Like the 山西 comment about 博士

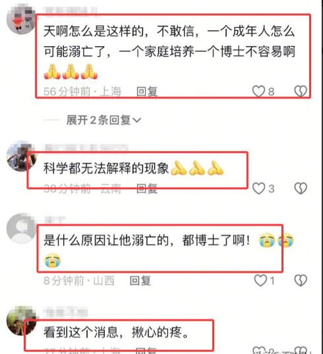point(260,281)
